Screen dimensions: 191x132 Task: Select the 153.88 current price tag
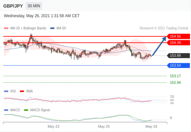(x=178, y=55)
